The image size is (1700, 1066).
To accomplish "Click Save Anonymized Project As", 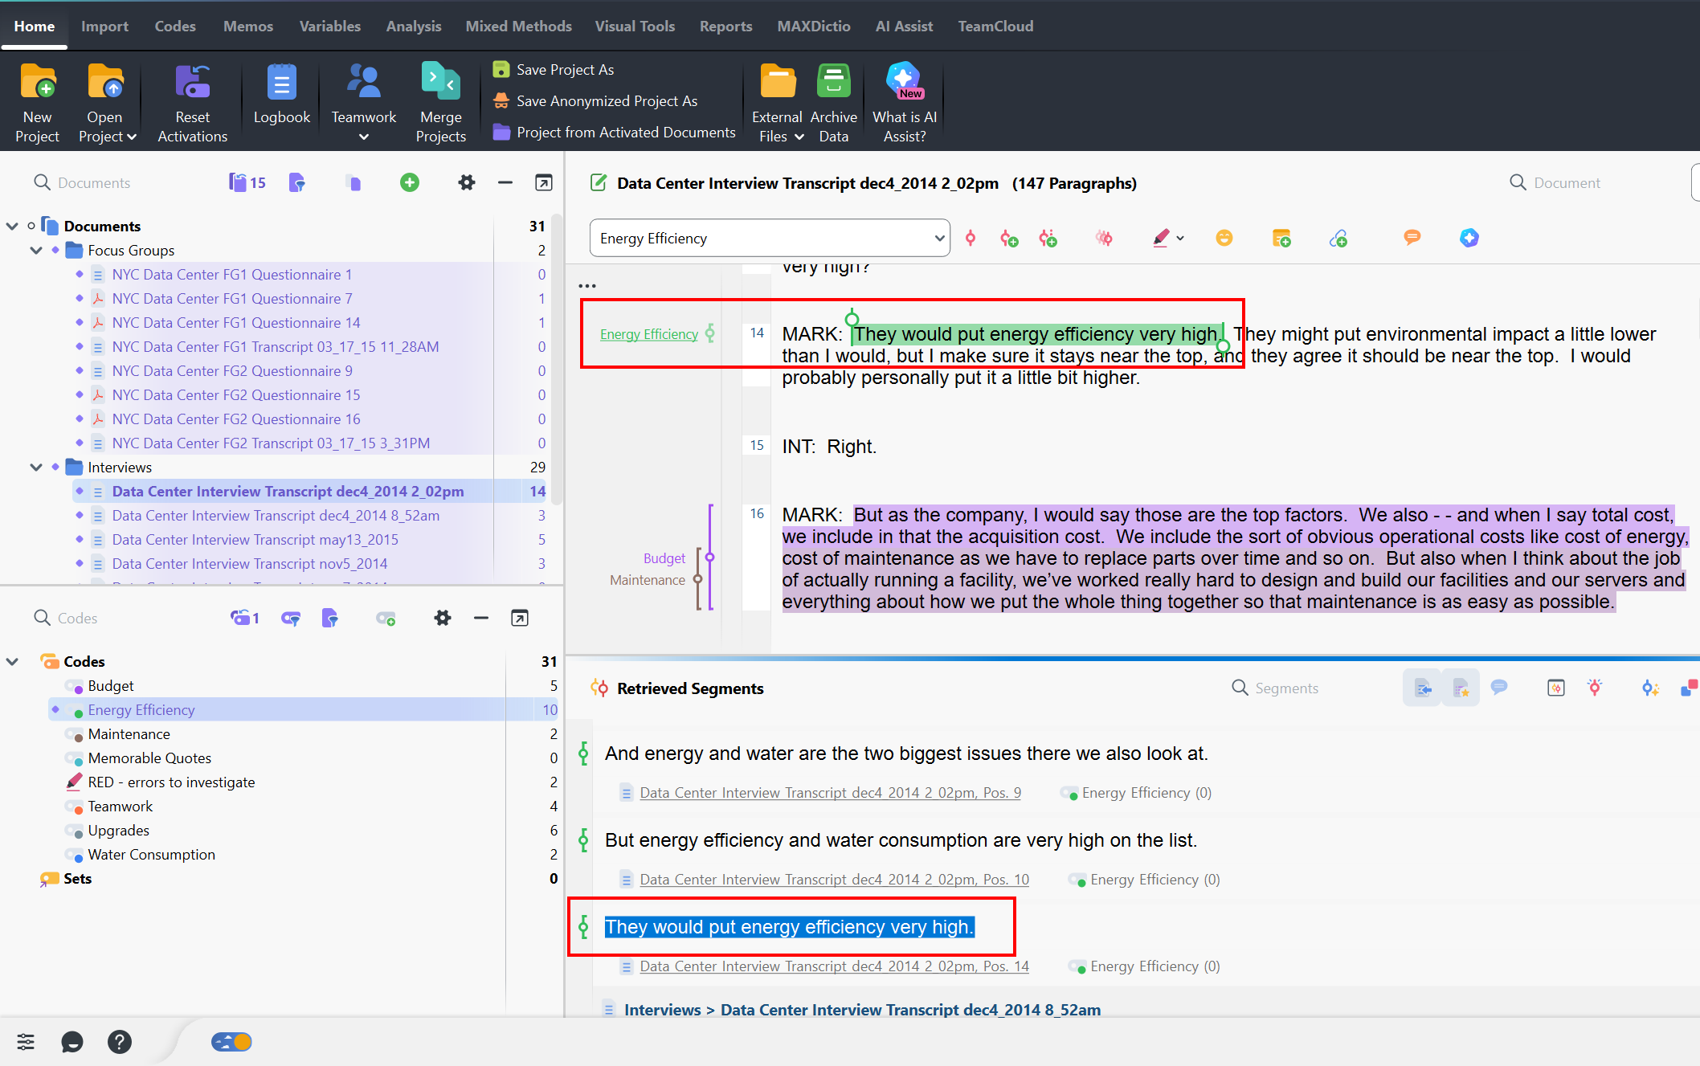I will point(595,100).
